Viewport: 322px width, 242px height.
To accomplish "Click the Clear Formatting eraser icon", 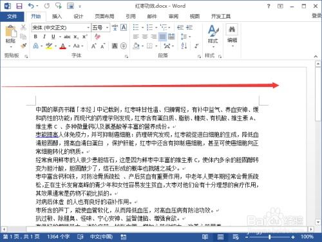I will click(97, 37).
